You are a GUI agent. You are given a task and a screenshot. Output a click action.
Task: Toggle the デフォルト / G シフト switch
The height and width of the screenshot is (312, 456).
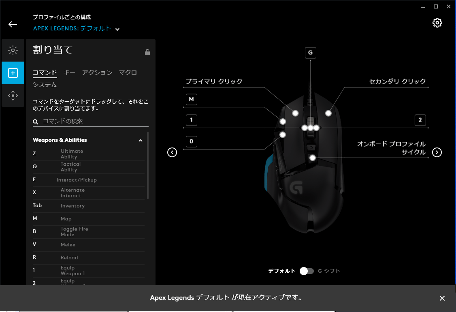[x=307, y=271]
